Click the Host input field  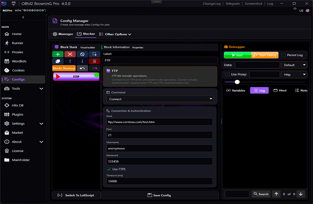point(159,122)
